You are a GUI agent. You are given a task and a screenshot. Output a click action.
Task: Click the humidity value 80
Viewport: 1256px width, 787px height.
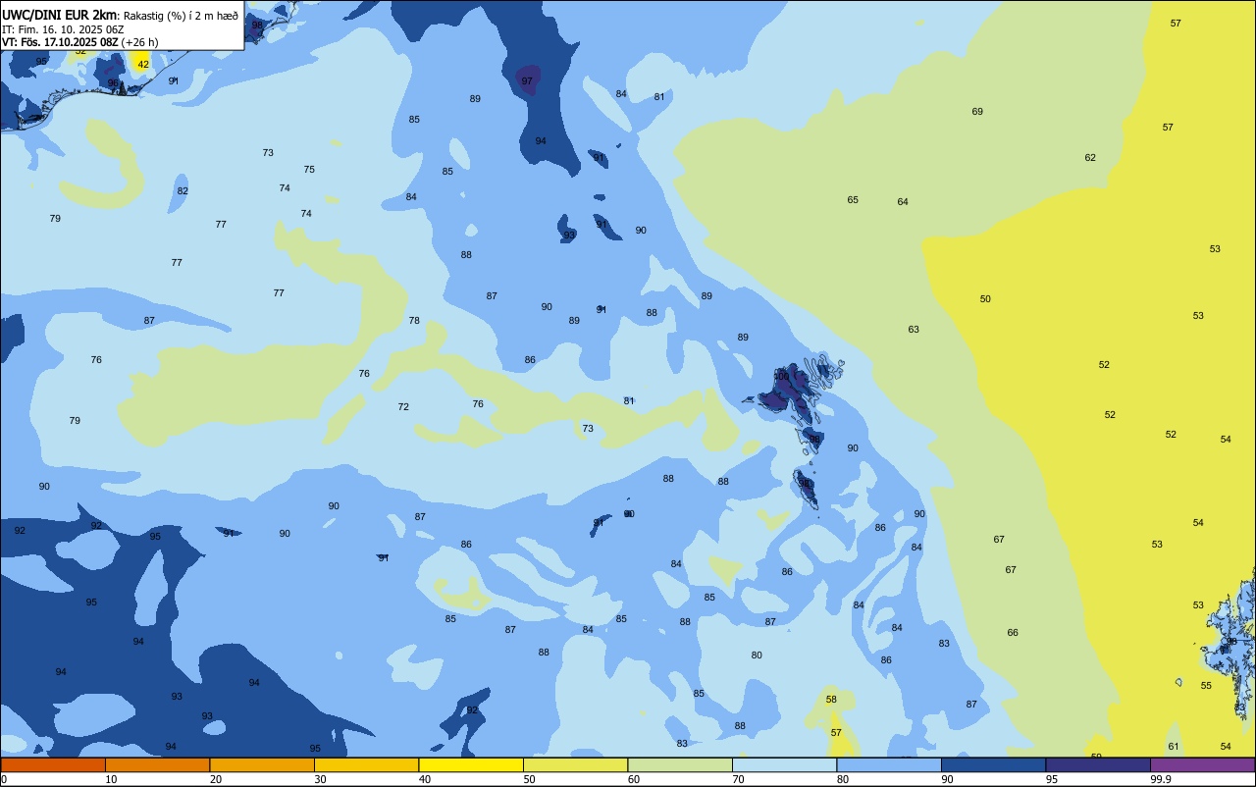(757, 656)
